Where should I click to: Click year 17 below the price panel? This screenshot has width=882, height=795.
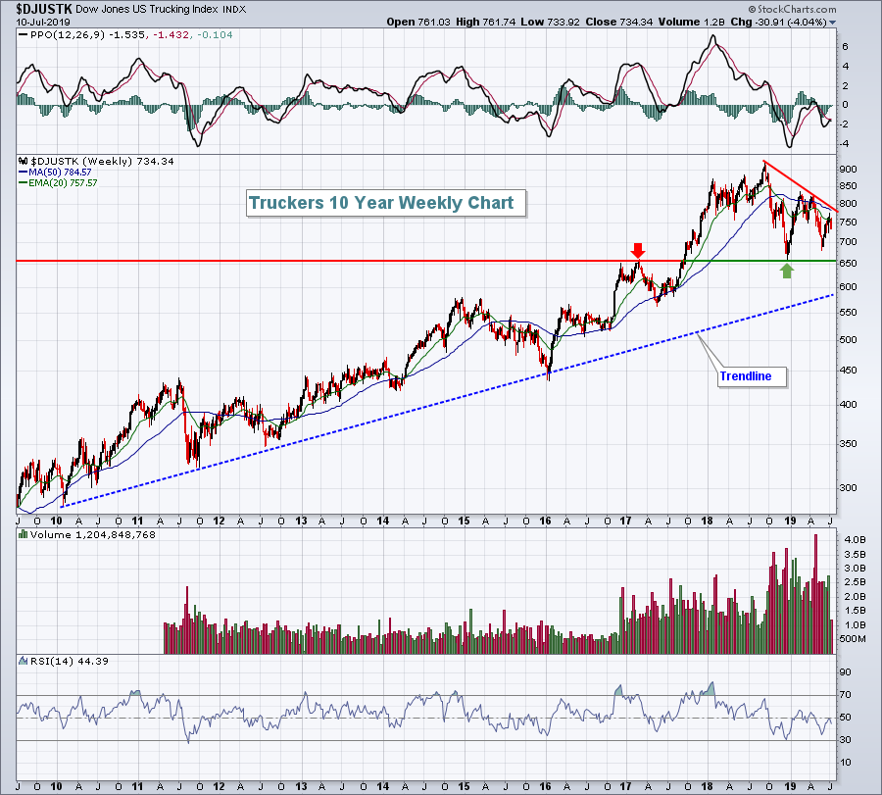(x=625, y=521)
